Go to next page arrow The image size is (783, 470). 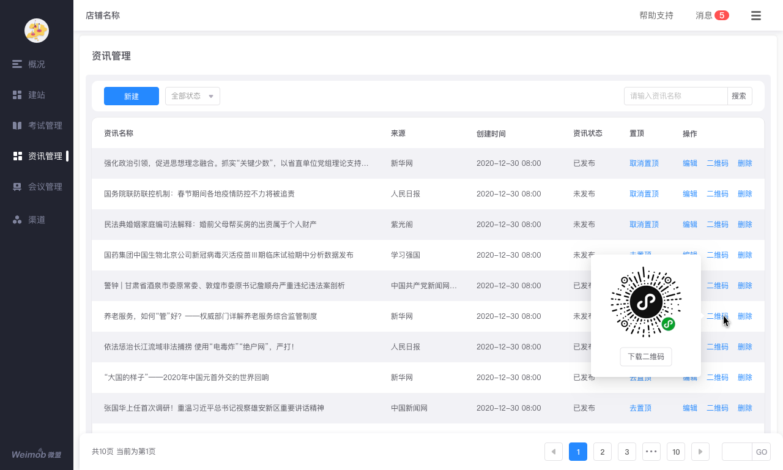(700, 452)
